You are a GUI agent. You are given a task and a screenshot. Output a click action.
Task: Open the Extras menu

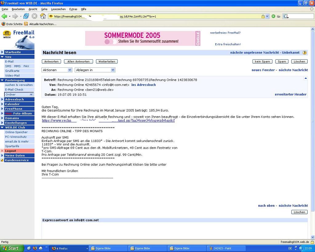pyautogui.click(x=73, y=9)
